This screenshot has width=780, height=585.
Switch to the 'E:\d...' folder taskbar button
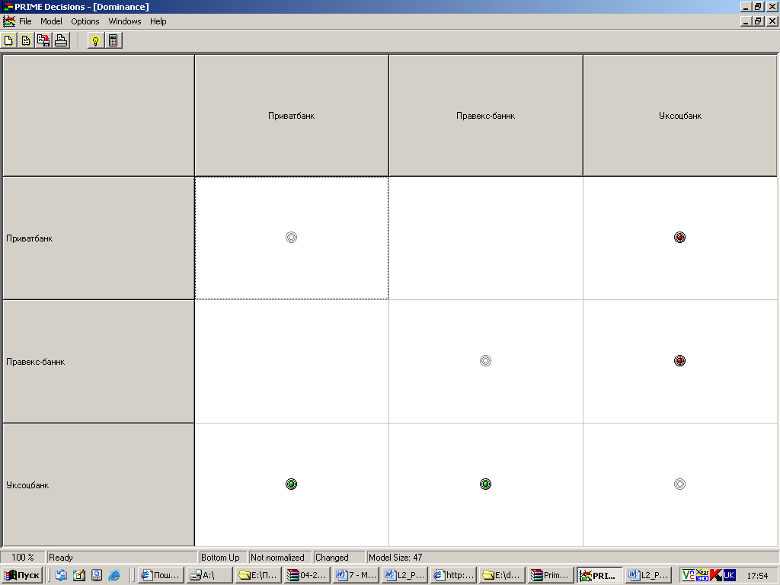coord(502,575)
